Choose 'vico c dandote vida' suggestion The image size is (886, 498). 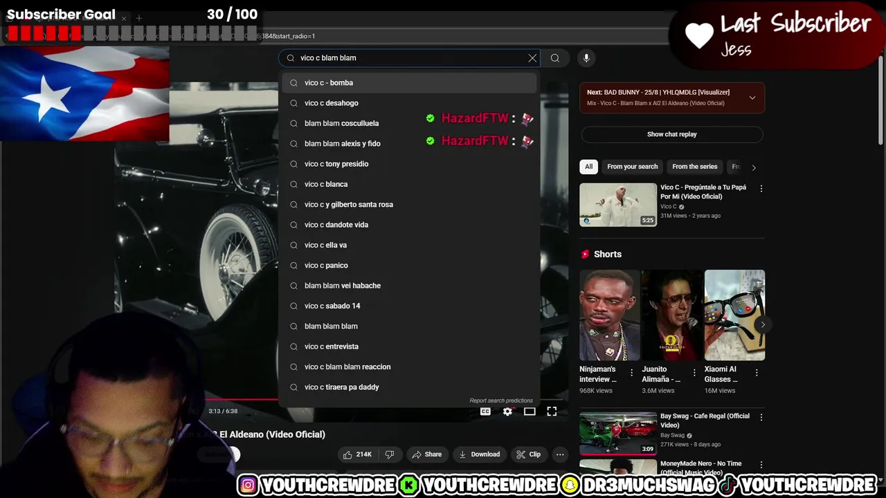pos(409,225)
